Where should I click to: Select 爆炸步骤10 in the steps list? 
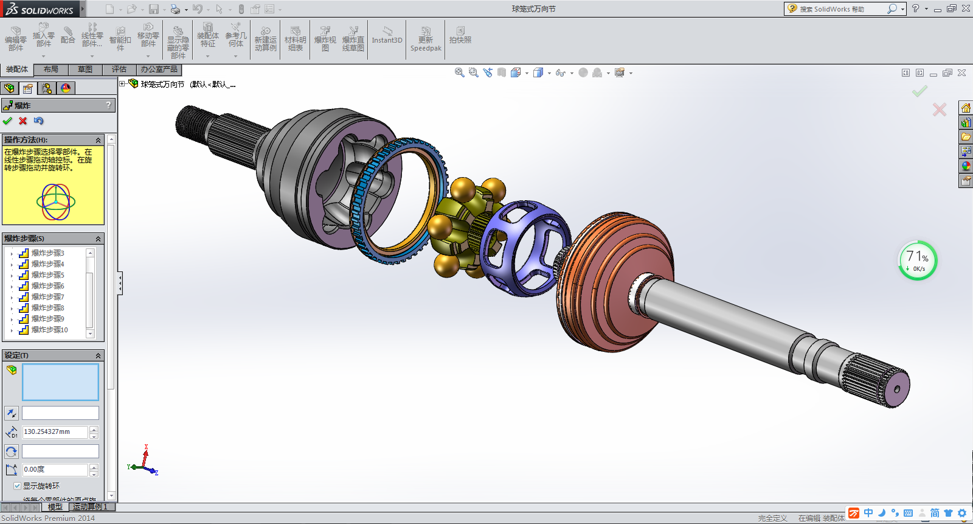click(50, 330)
